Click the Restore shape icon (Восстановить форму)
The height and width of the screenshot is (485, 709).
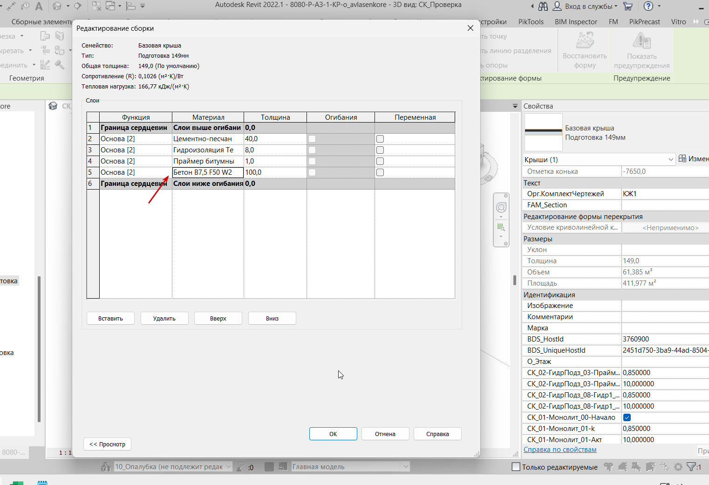pos(585,41)
